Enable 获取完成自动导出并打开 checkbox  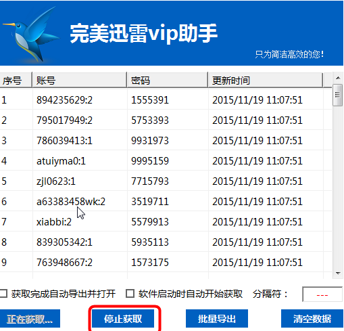(4, 294)
